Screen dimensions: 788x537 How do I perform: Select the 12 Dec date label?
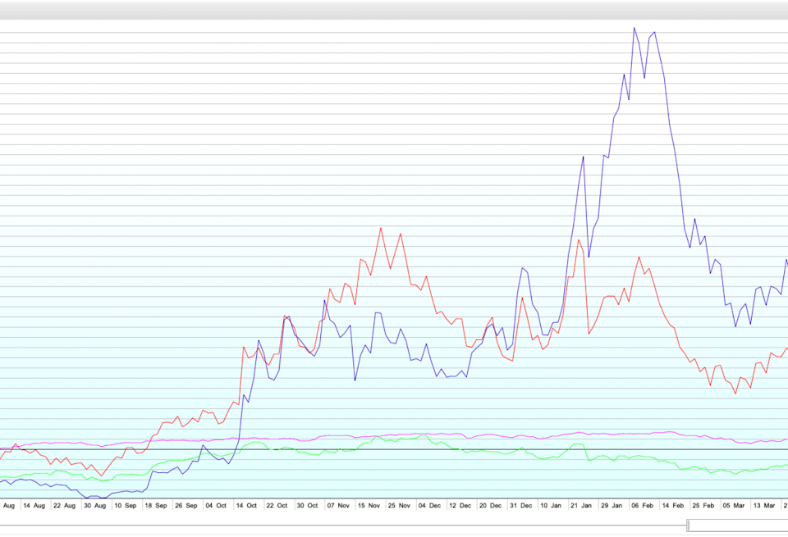(459, 506)
